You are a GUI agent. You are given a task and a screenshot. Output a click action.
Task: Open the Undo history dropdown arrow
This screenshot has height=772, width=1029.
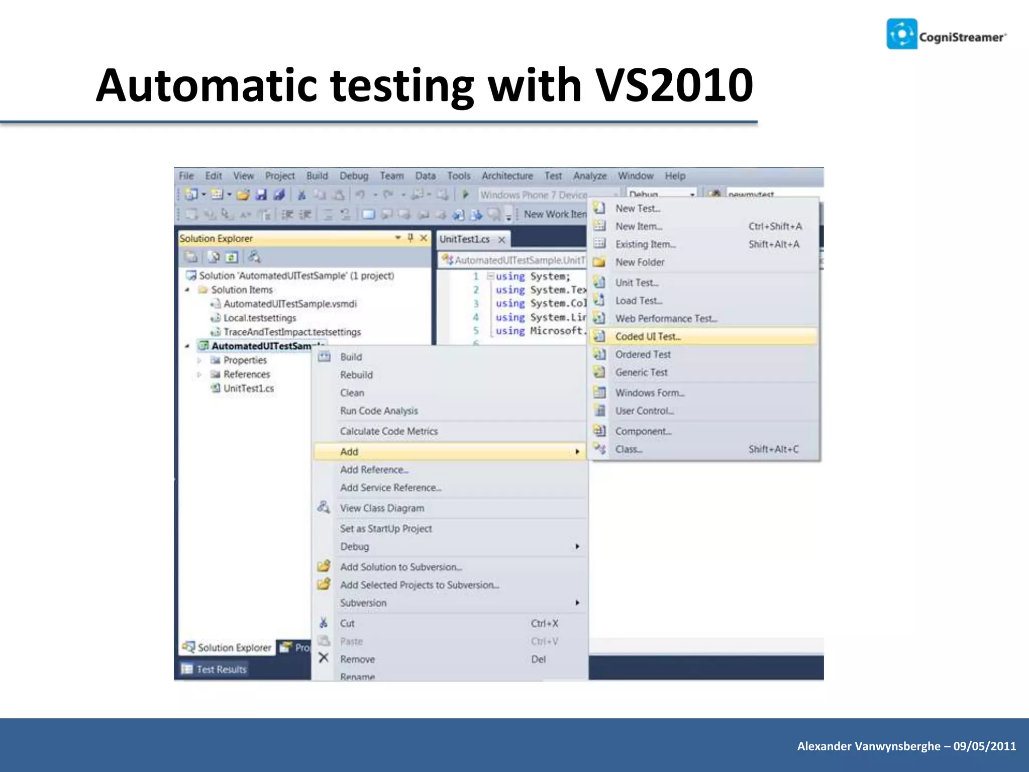click(x=375, y=195)
